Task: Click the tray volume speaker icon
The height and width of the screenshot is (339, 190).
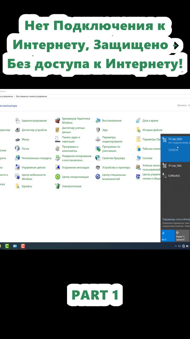Action: point(179,246)
